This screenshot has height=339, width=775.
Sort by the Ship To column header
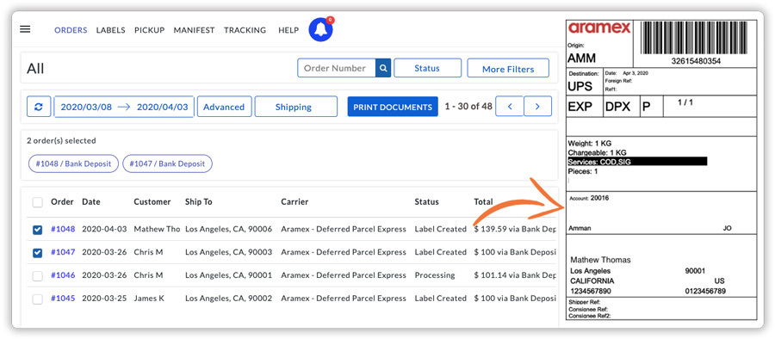click(199, 201)
